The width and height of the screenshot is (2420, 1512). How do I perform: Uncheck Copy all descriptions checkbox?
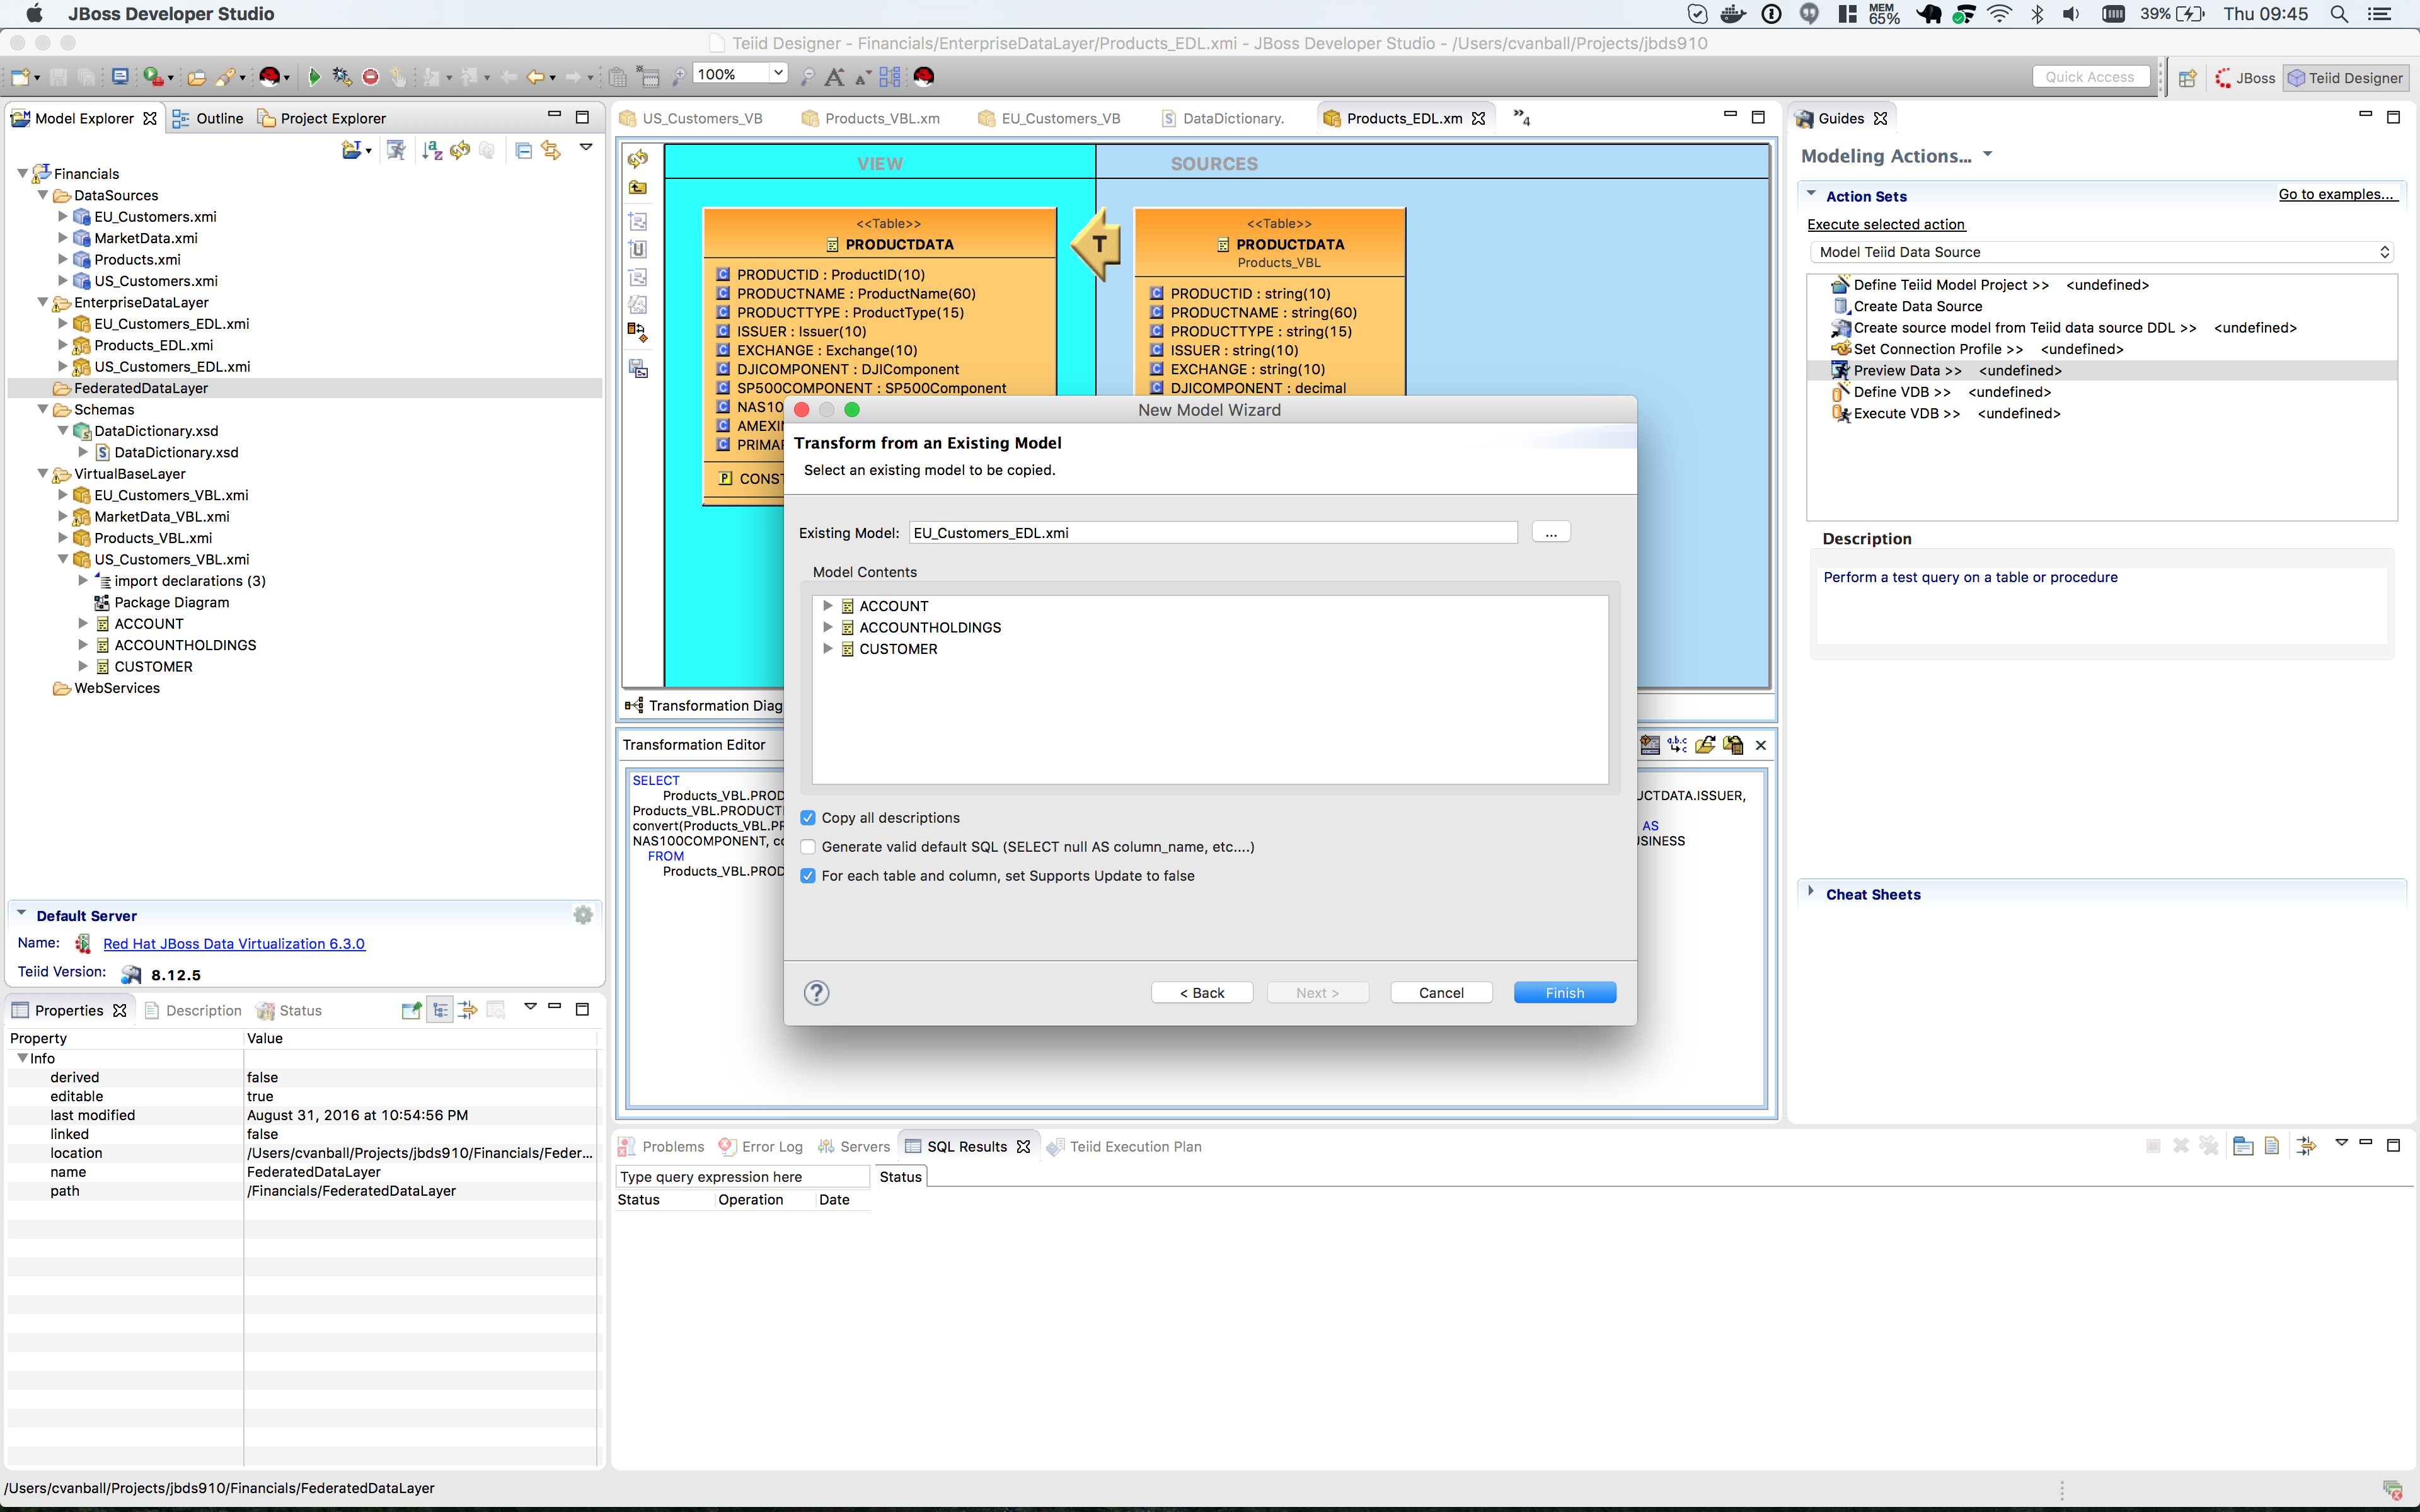pyautogui.click(x=808, y=818)
